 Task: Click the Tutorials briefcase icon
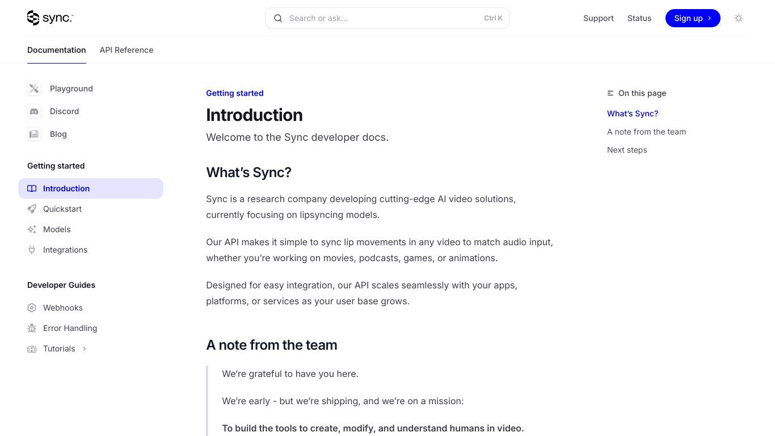pos(32,349)
